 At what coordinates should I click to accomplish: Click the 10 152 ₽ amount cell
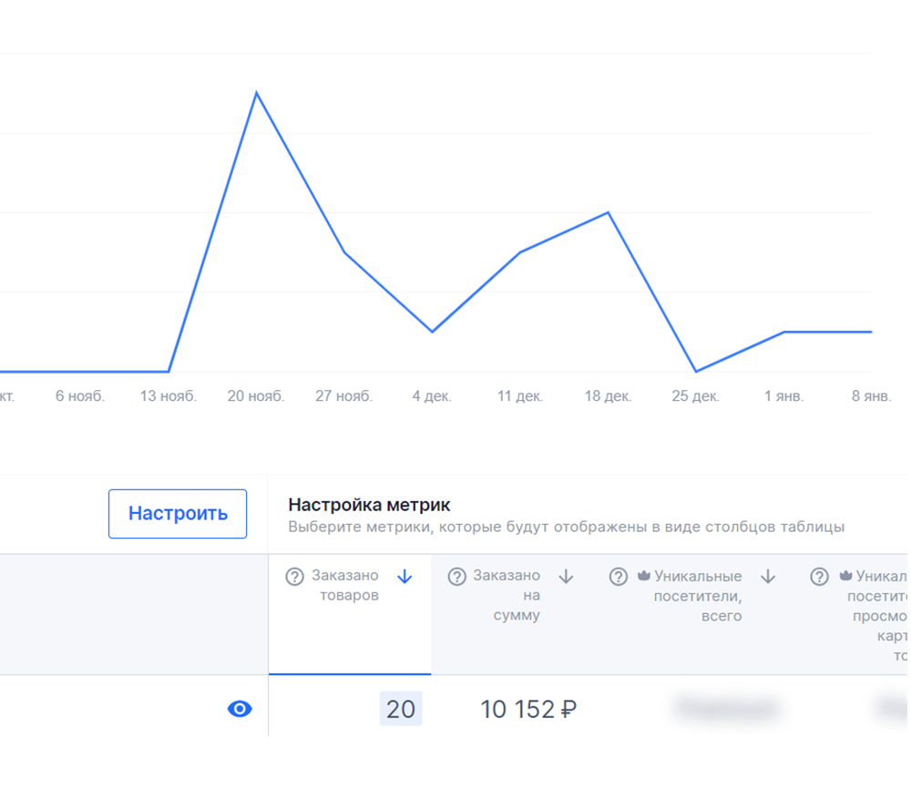528,710
